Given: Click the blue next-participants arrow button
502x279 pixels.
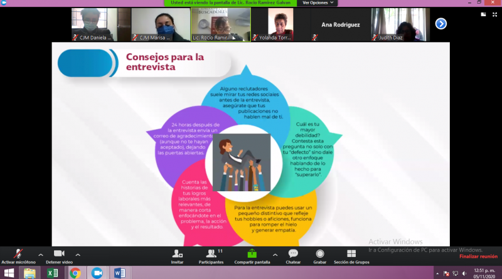Looking at the screenshot, I should 441,24.
